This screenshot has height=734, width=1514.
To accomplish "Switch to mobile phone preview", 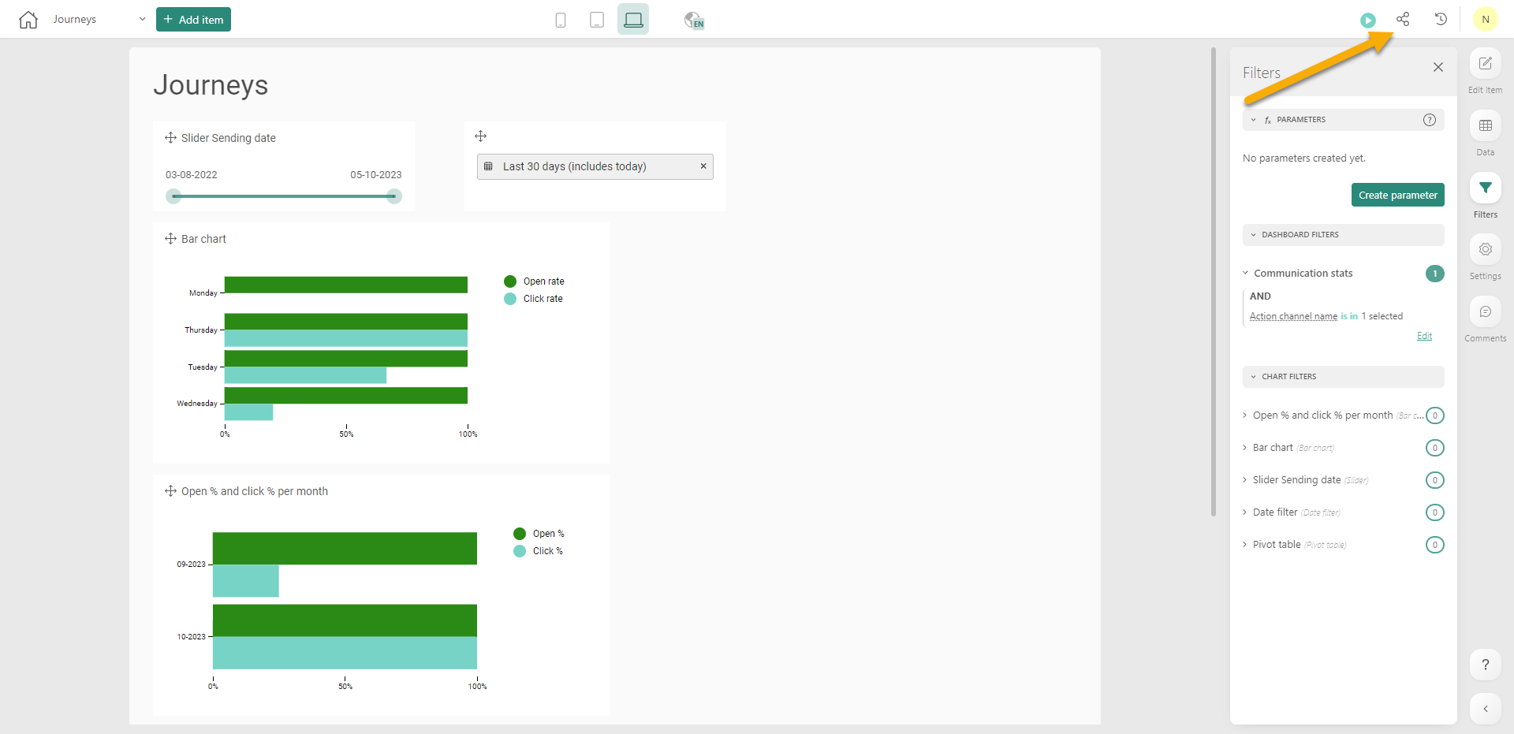I will pyautogui.click(x=561, y=20).
